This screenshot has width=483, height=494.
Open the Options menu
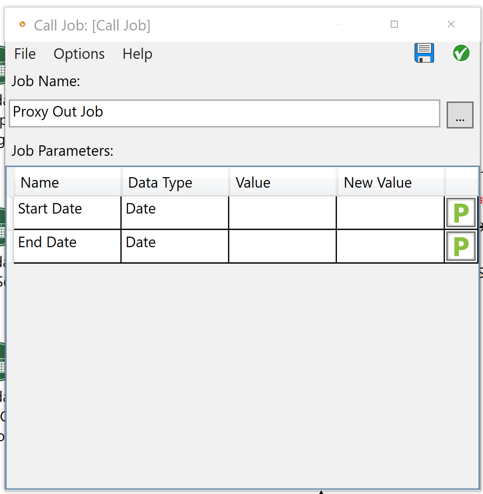click(x=79, y=54)
